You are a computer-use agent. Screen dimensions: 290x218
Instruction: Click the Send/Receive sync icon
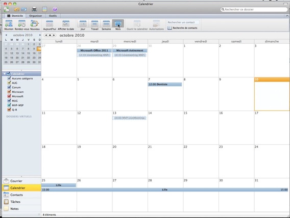point(6,9)
